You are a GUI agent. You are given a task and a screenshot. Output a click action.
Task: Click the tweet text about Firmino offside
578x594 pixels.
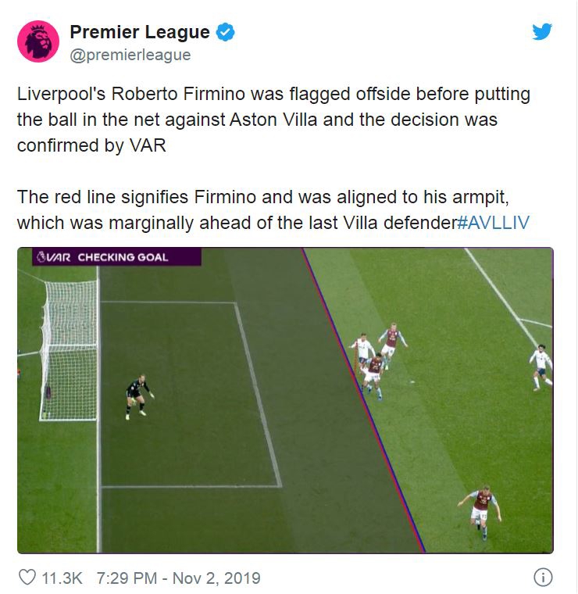(273, 120)
